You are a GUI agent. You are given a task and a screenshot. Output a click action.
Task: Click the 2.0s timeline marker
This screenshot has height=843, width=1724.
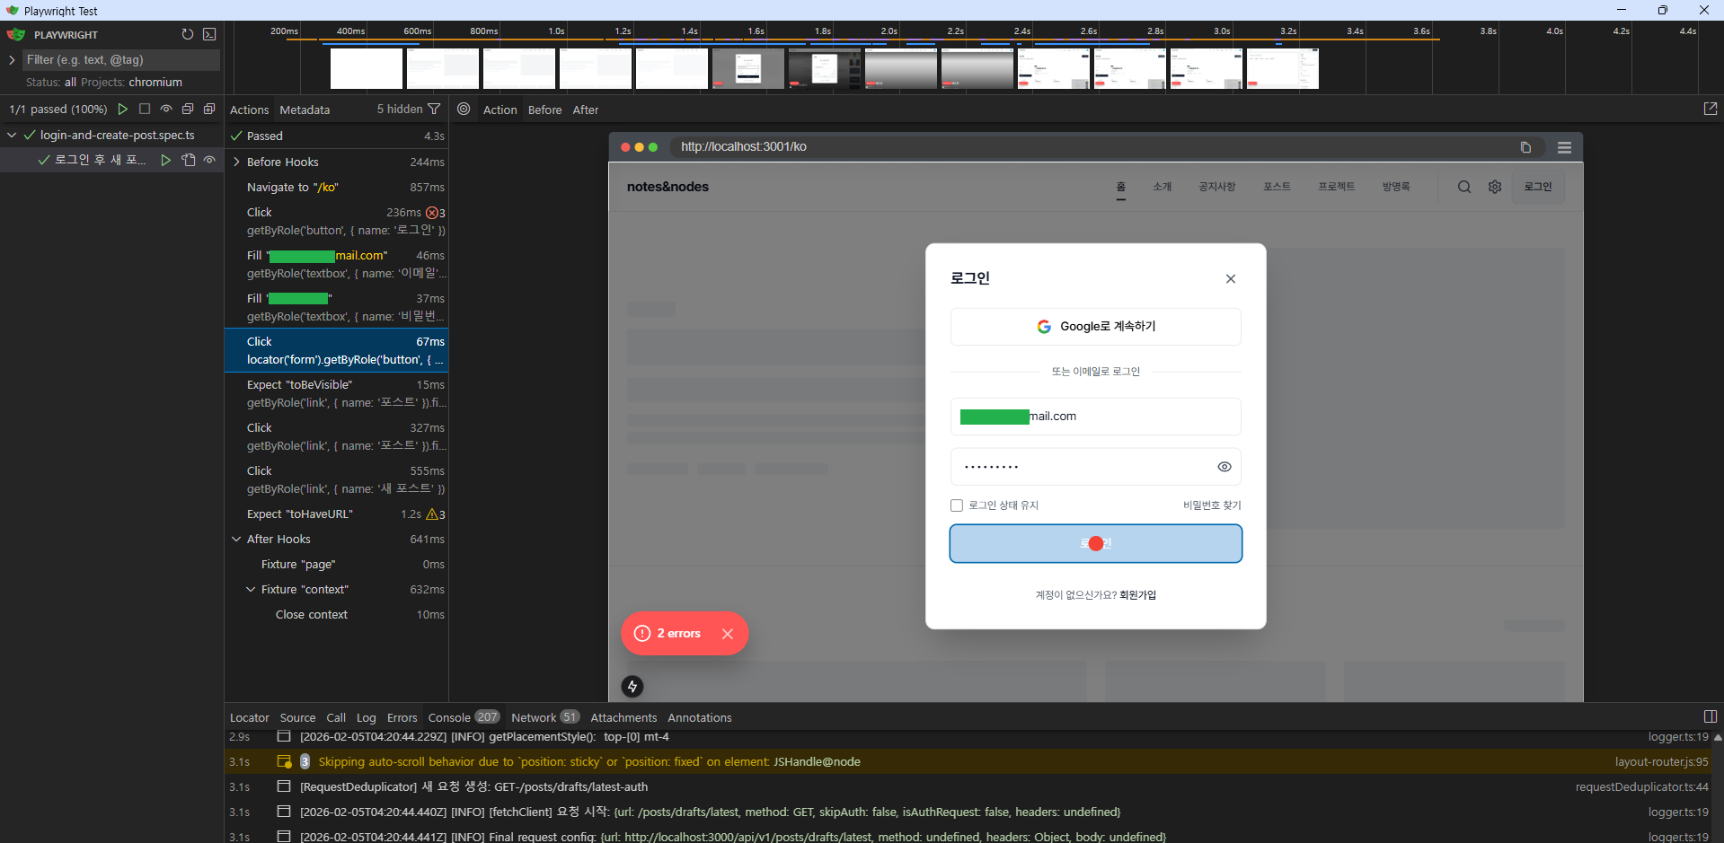tap(889, 31)
